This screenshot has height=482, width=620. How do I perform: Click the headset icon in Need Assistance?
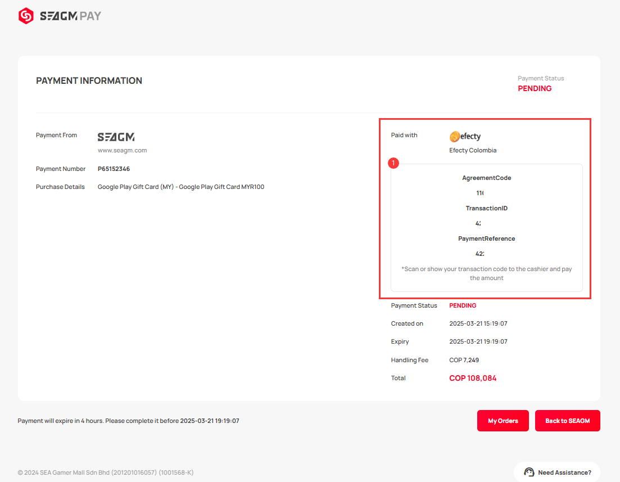tap(529, 472)
